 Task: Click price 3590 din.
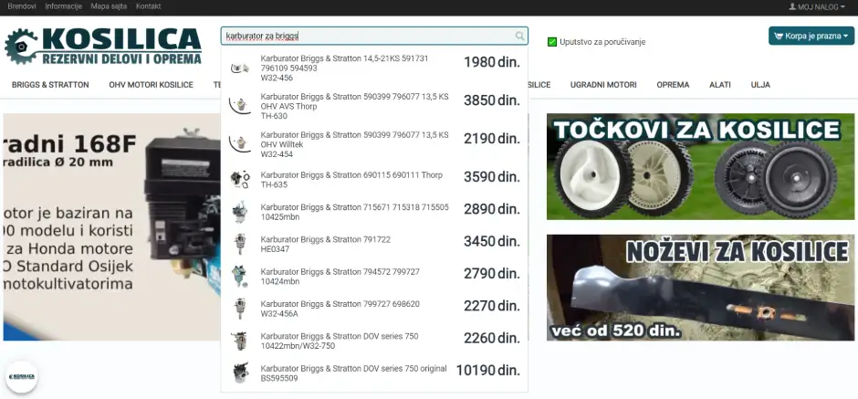point(492,177)
